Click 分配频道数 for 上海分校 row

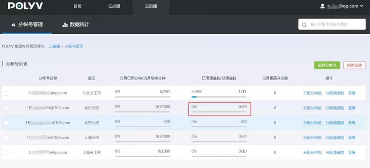pyautogui.click(x=335, y=137)
